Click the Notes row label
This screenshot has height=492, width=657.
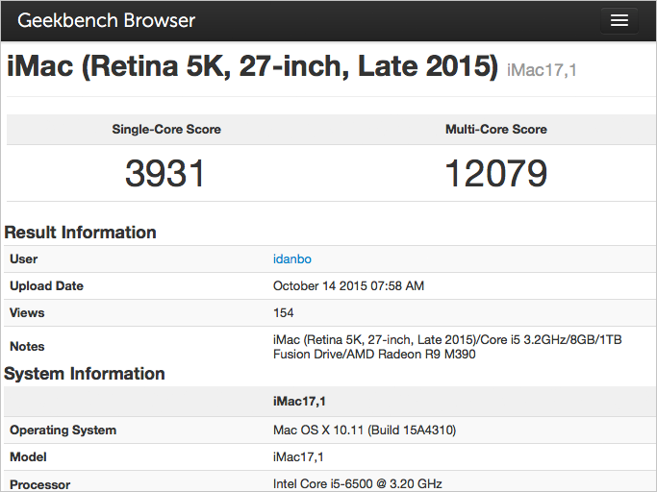click(27, 347)
